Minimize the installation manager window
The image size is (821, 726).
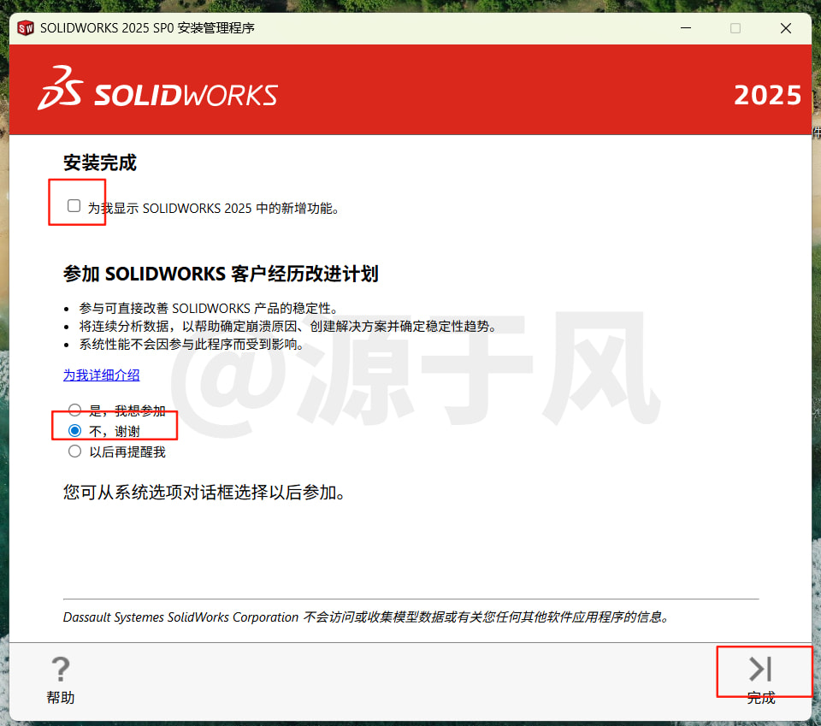pyautogui.click(x=686, y=27)
